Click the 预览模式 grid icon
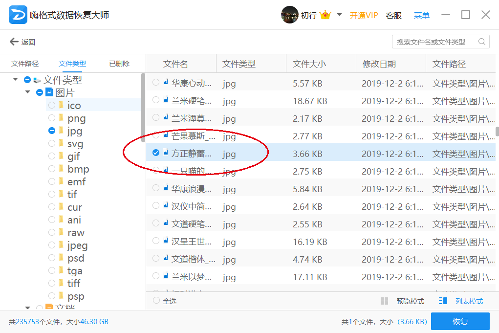 click(x=384, y=301)
